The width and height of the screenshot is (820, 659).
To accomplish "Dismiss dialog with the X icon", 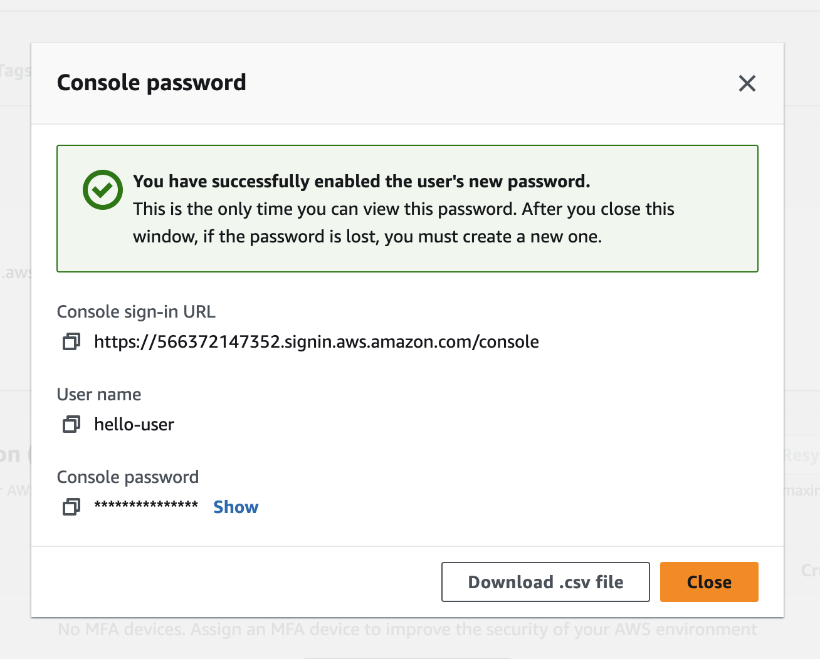I will 747,83.
